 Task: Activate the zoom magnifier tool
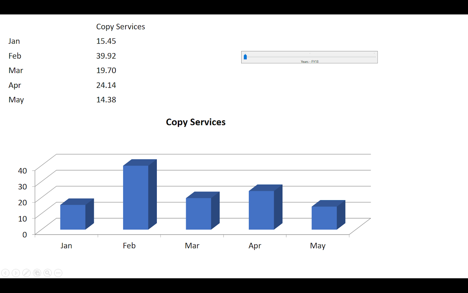pos(47,273)
